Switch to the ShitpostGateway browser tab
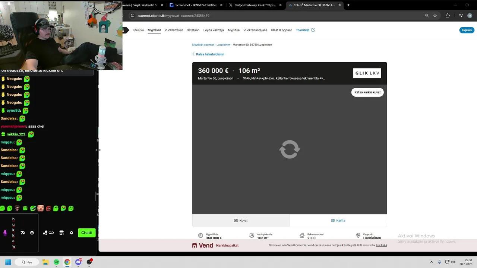Viewport: 477px width, 268px height. [x=255, y=5]
